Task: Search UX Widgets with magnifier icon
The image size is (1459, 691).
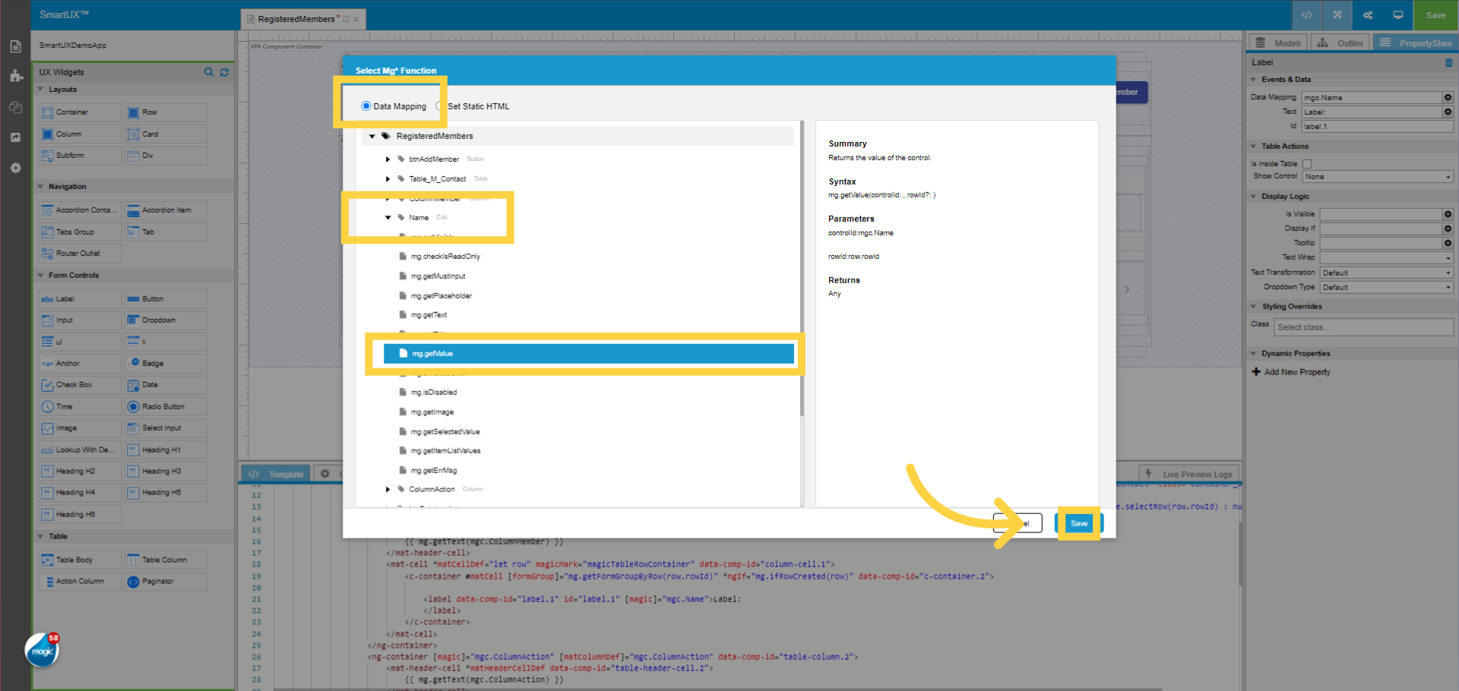Action: pos(209,72)
